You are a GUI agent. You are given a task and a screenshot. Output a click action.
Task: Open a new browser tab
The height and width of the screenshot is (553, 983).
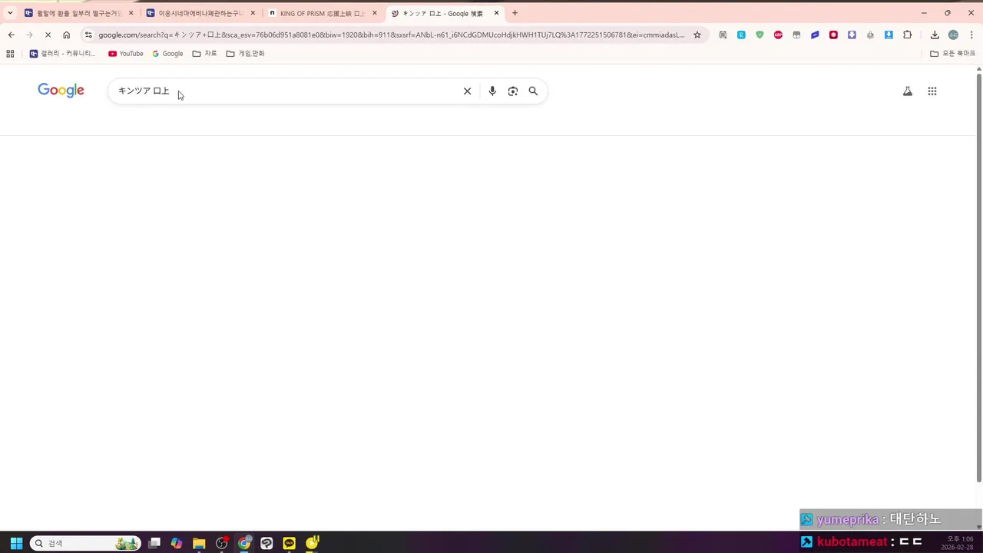pos(515,13)
